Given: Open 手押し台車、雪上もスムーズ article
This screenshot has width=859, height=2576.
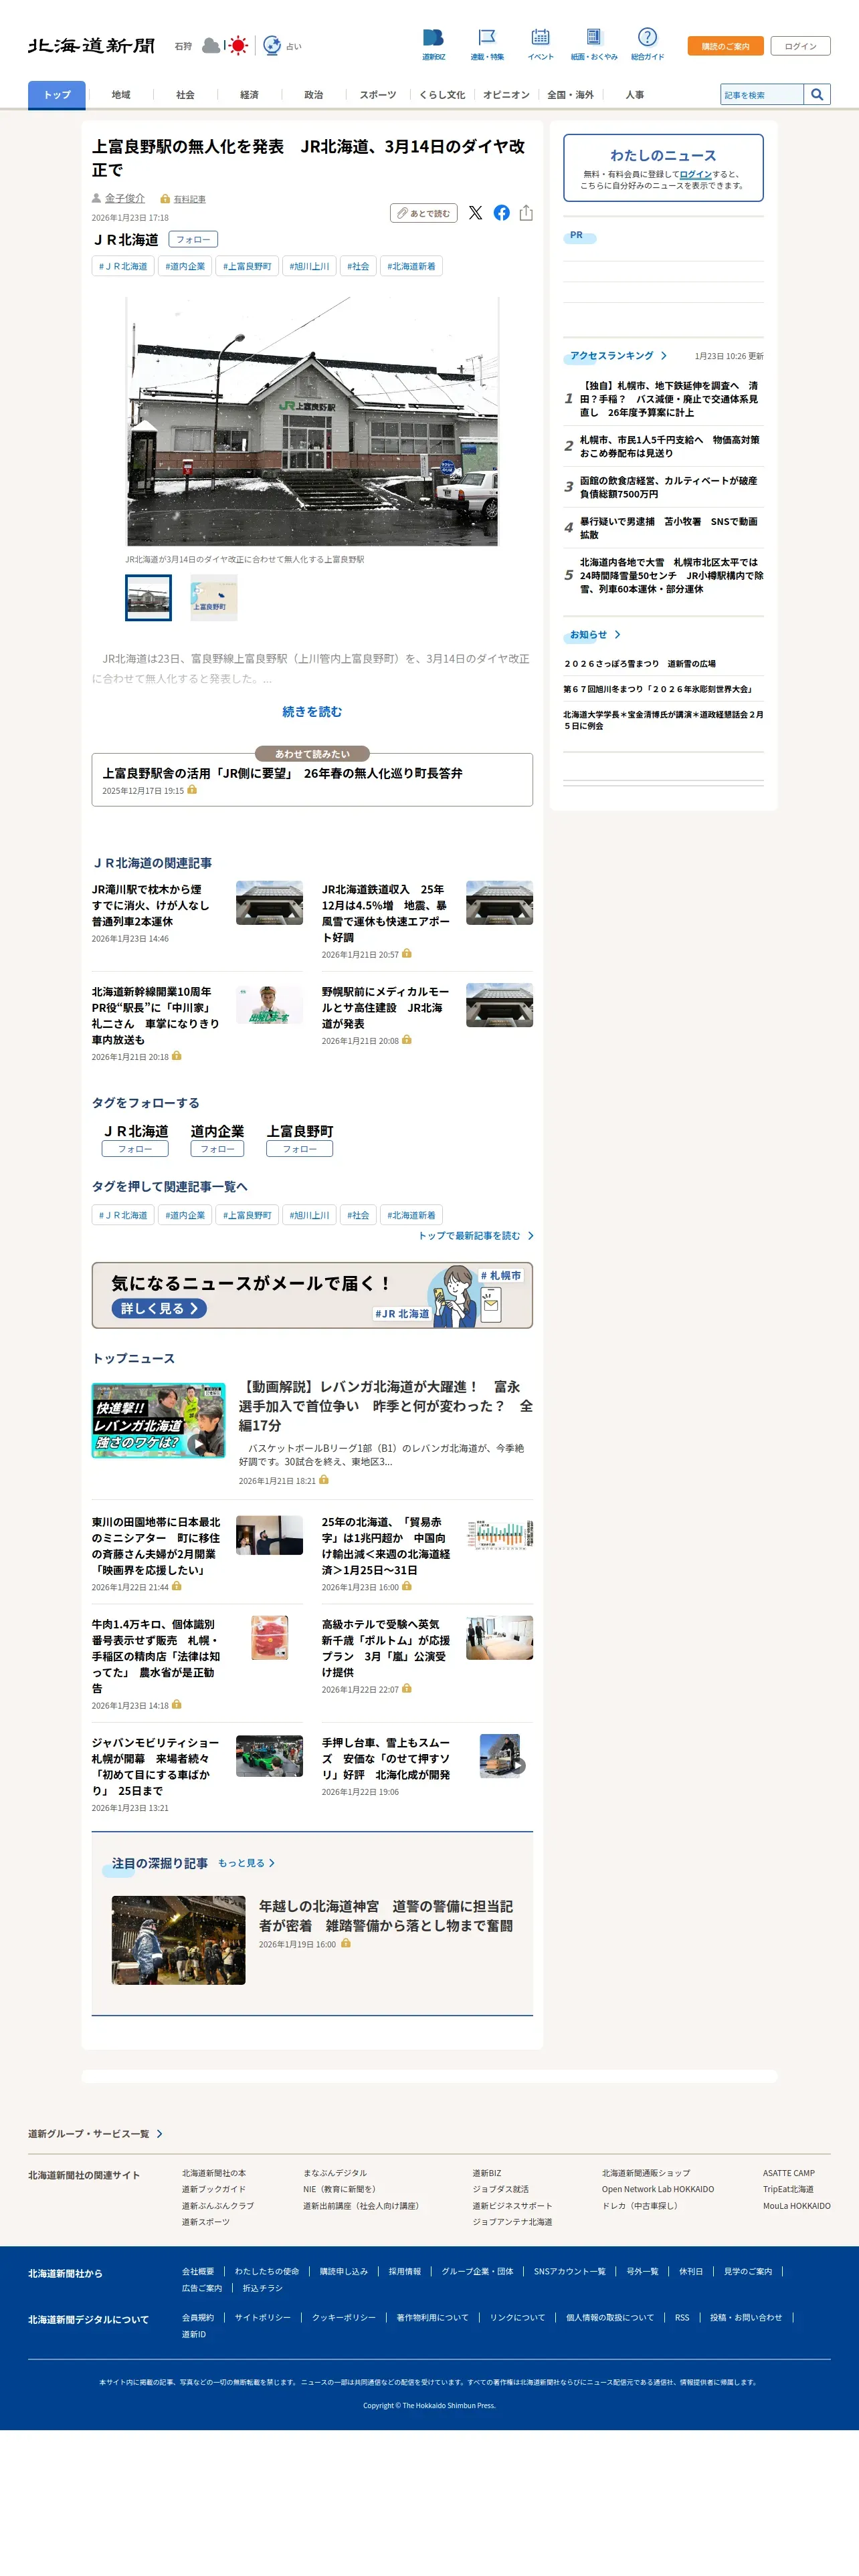Looking at the screenshot, I should [386, 1759].
